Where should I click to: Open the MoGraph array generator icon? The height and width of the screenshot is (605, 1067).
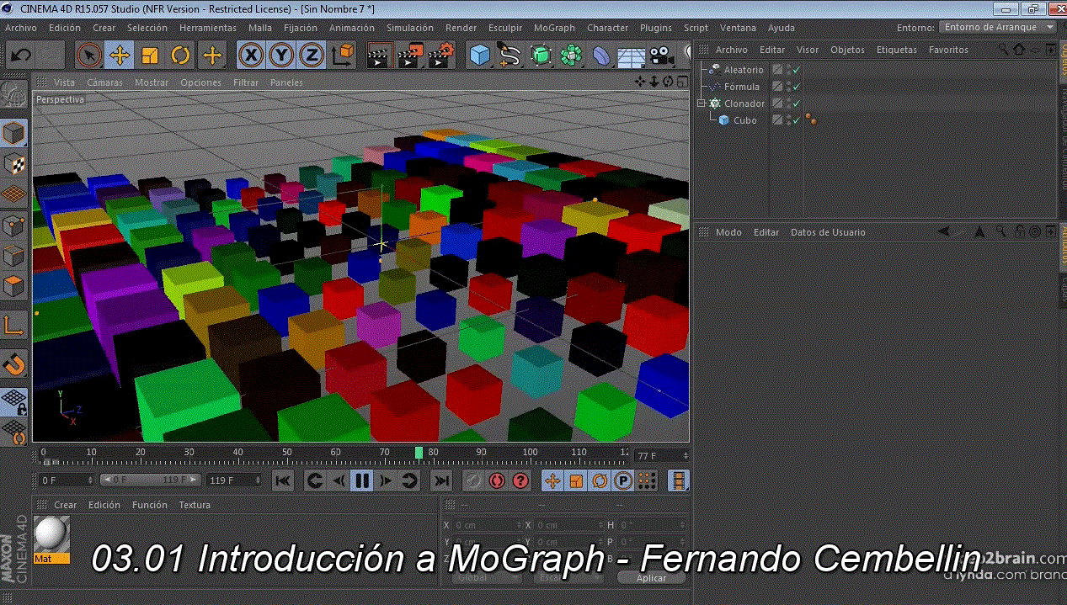click(572, 56)
